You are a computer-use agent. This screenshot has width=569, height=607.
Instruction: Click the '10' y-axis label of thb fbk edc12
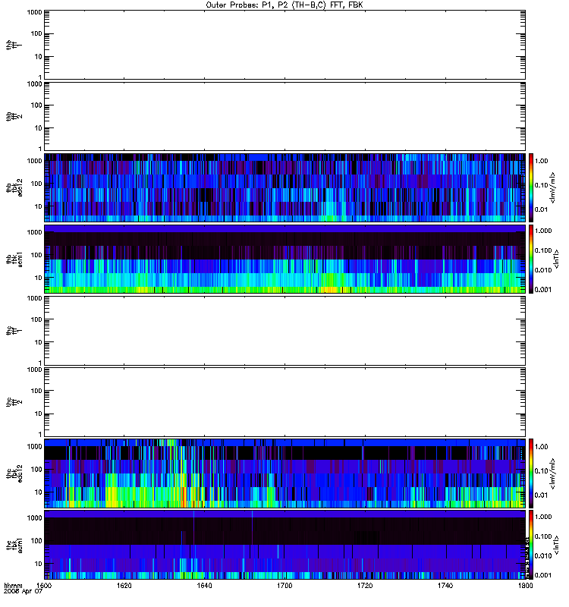(x=39, y=206)
